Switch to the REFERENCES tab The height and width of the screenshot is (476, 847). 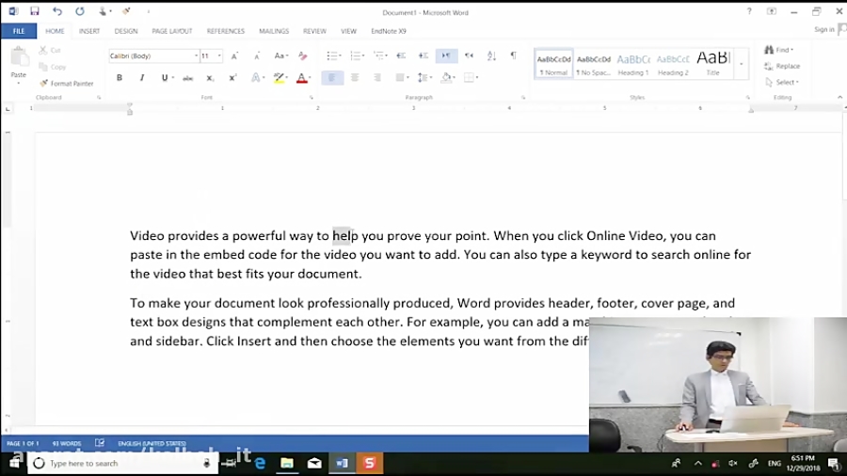coord(226,31)
